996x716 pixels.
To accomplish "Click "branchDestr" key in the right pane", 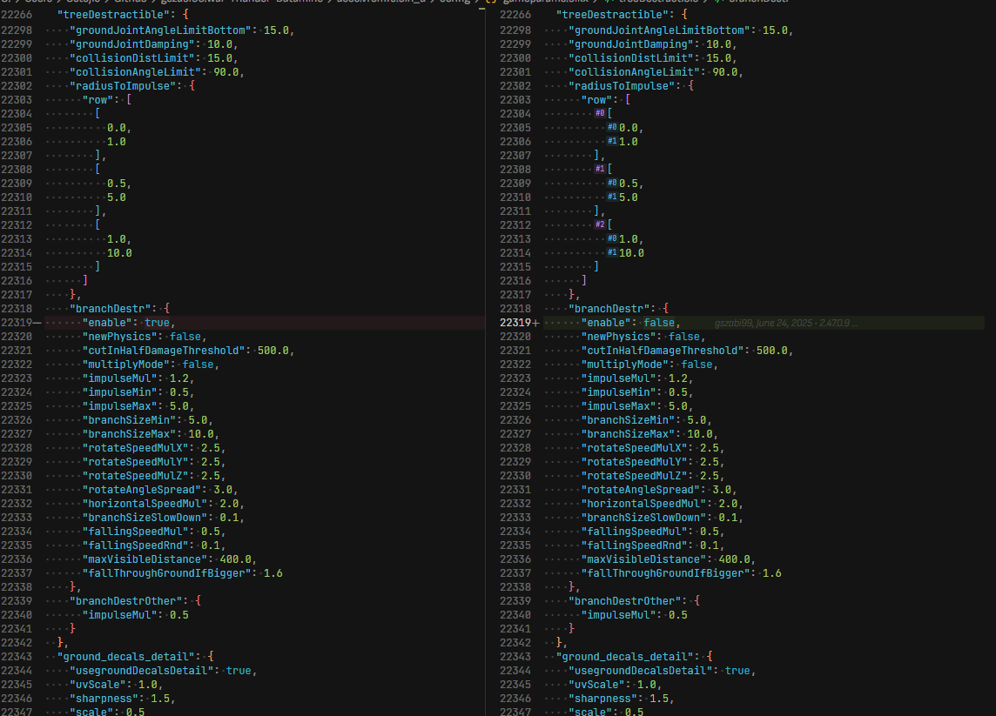I will (609, 309).
